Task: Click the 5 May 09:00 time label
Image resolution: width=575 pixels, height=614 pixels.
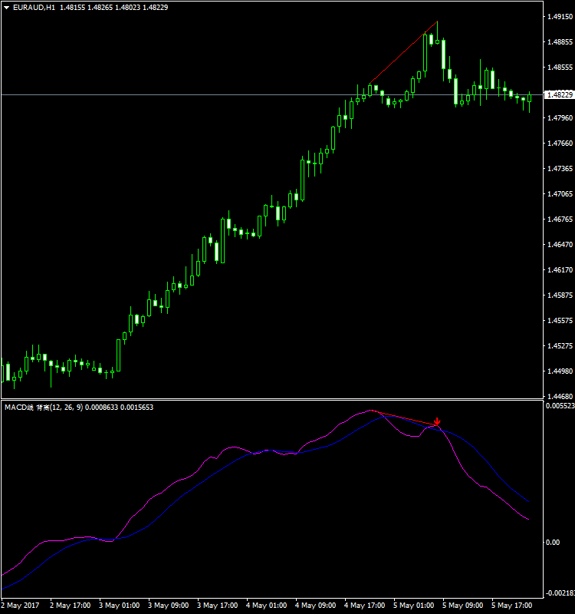Action: point(463,606)
